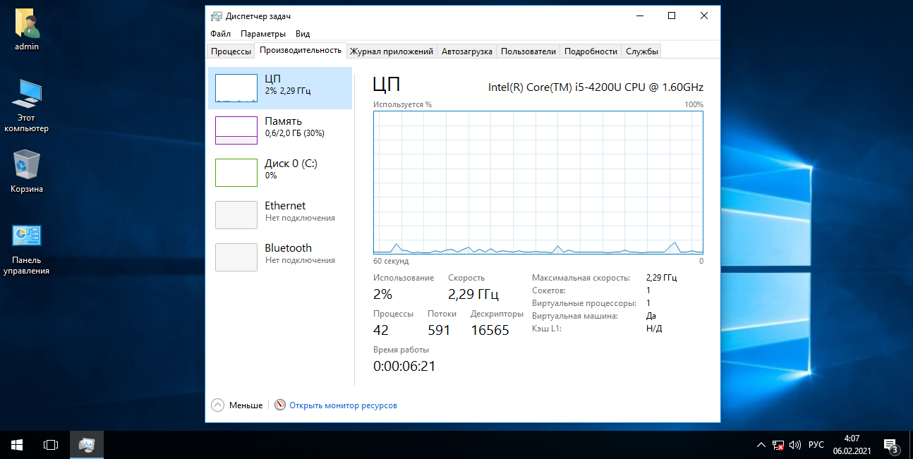Click the Время работы label
Image resolution: width=913 pixels, height=459 pixels.
(x=401, y=350)
